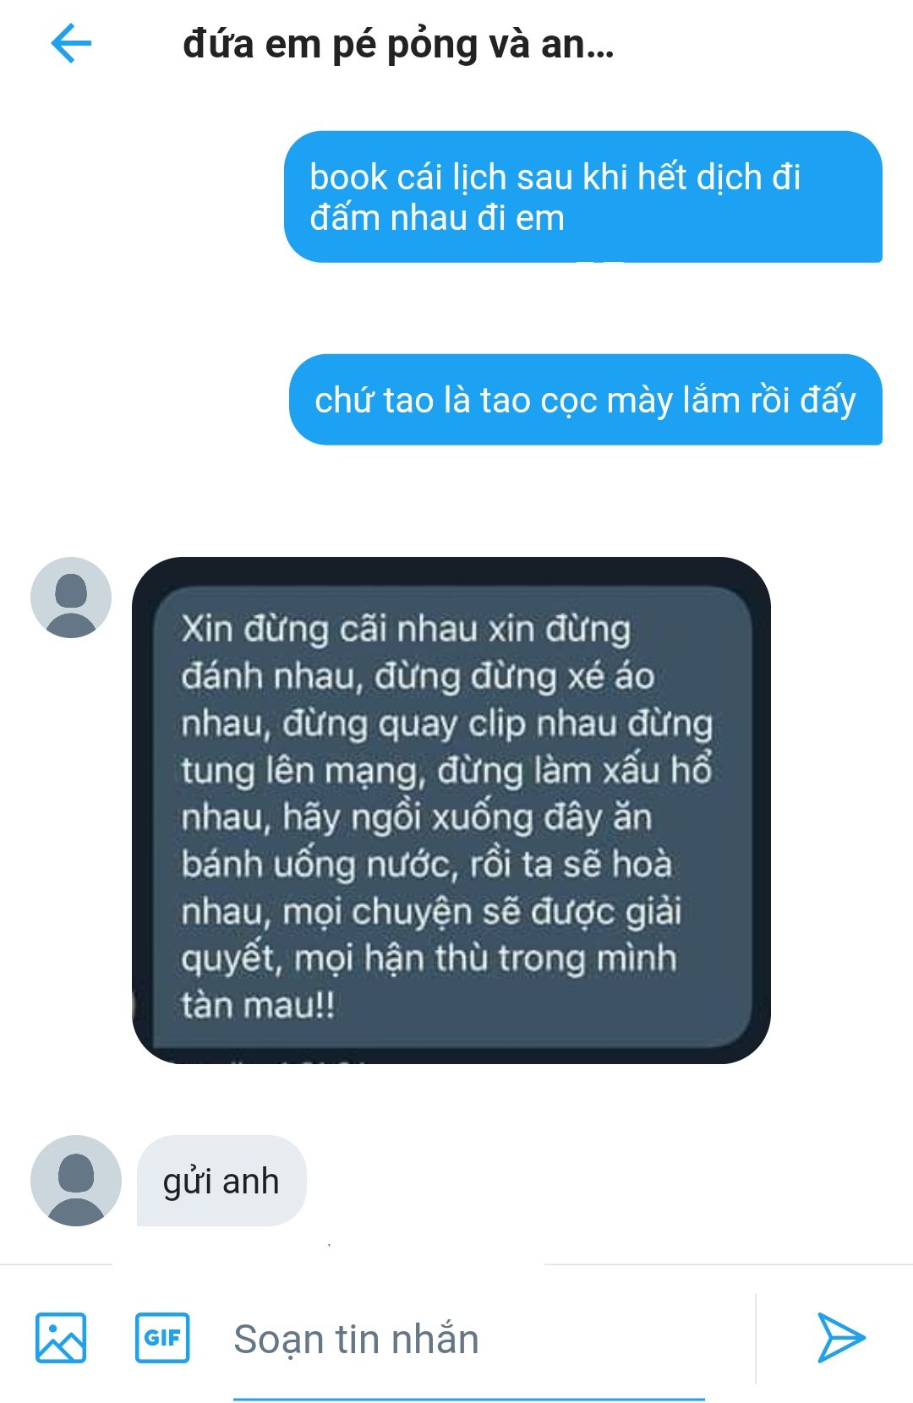913x1403 pixels.
Task: Open sender avatar beside the image message
Action: pyautogui.click(x=71, y=598)
